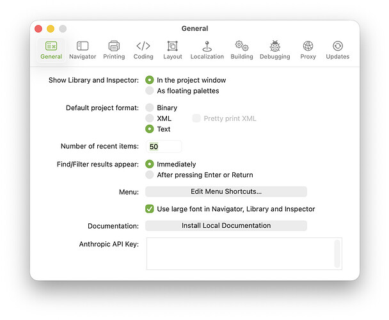The image size is (389, 320).
Task: Focus the Number of recent items field
Action: [x=164, y=147]
